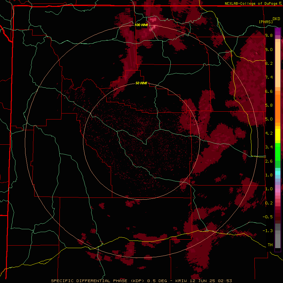Pick the purple top segment of color bar
The width and height of the screenshot is (283, 283).
point(278,31)
